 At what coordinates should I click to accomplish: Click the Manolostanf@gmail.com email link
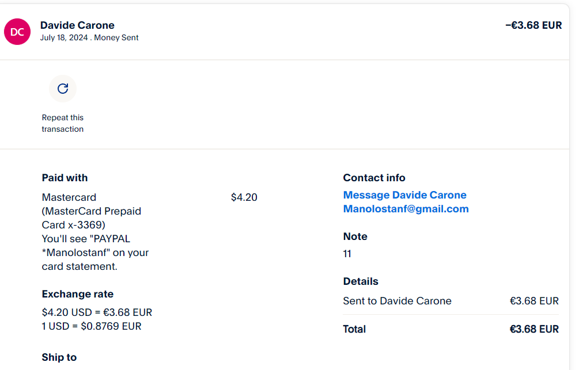pyautogui.click(x=406, y=209)
